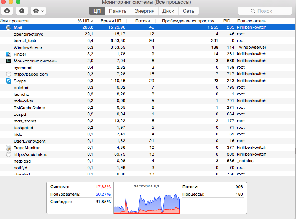
Task: Switch to the Сеть tab
Action: pos(188,11)
